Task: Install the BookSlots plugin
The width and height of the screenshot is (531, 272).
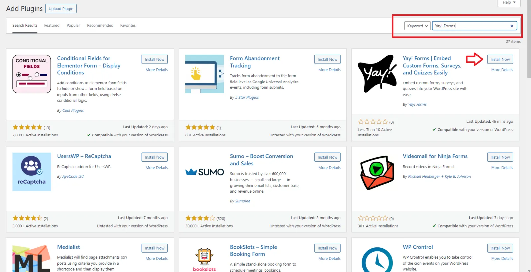Action: click(x=327, y=248)
